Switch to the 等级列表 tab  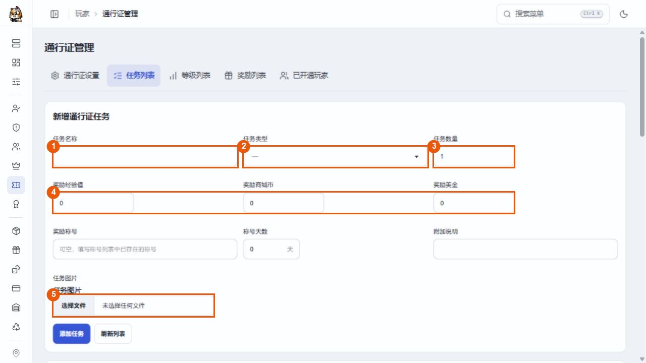[x=190, y=76]
